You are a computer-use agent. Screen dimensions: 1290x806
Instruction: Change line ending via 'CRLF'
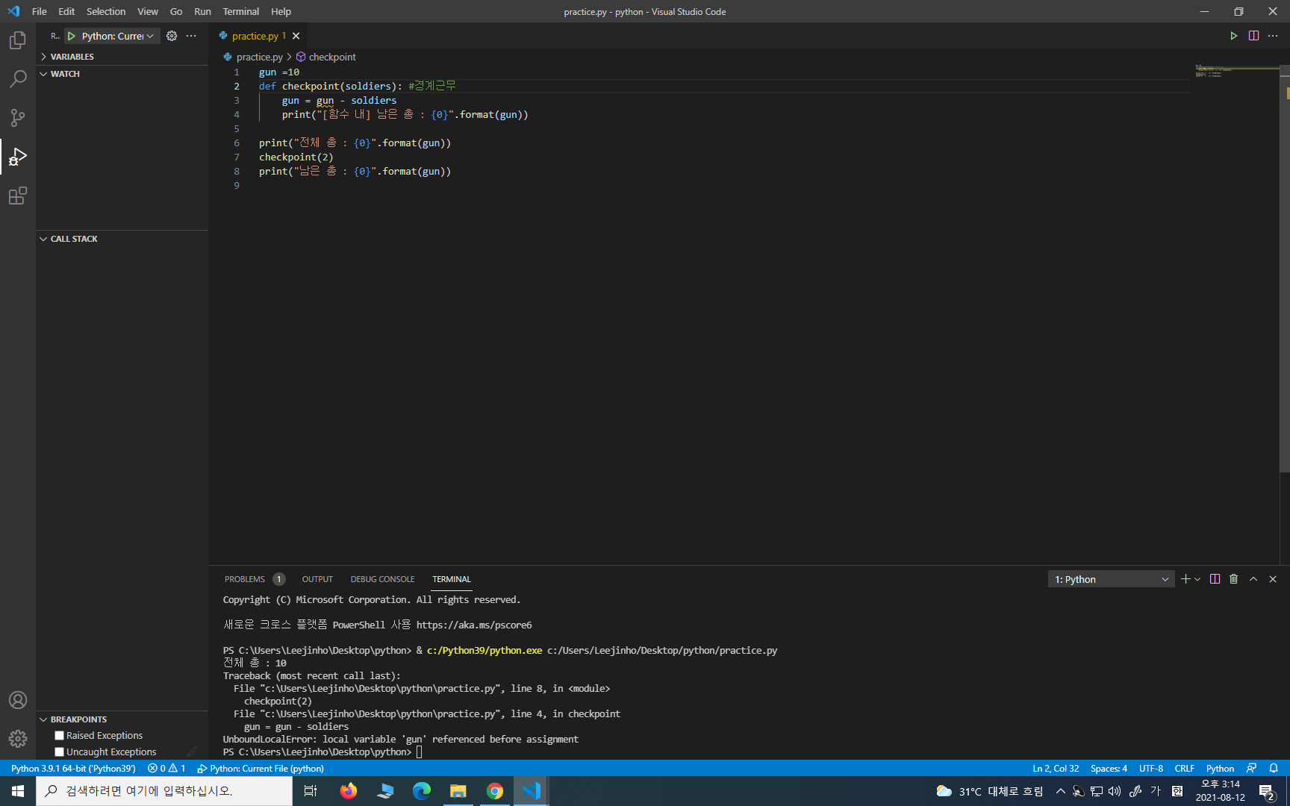point(1185,768)
